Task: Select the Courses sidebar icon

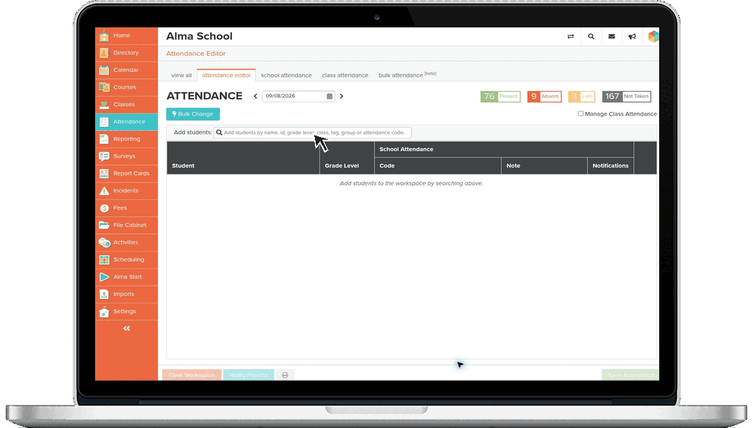Action: pos(104,88)
